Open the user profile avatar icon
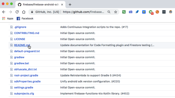The height and width of the screenshot is (98, 175). 171,12
